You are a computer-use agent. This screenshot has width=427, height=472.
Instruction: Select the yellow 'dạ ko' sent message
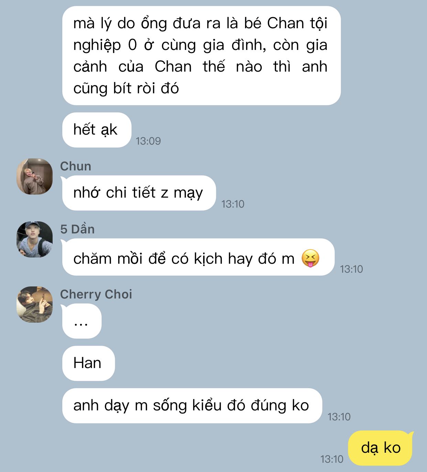click(x=381, y=448)
